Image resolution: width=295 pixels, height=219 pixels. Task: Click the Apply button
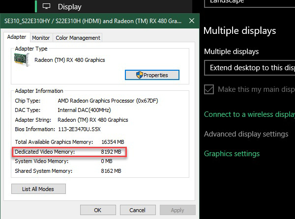coord(177,210)
